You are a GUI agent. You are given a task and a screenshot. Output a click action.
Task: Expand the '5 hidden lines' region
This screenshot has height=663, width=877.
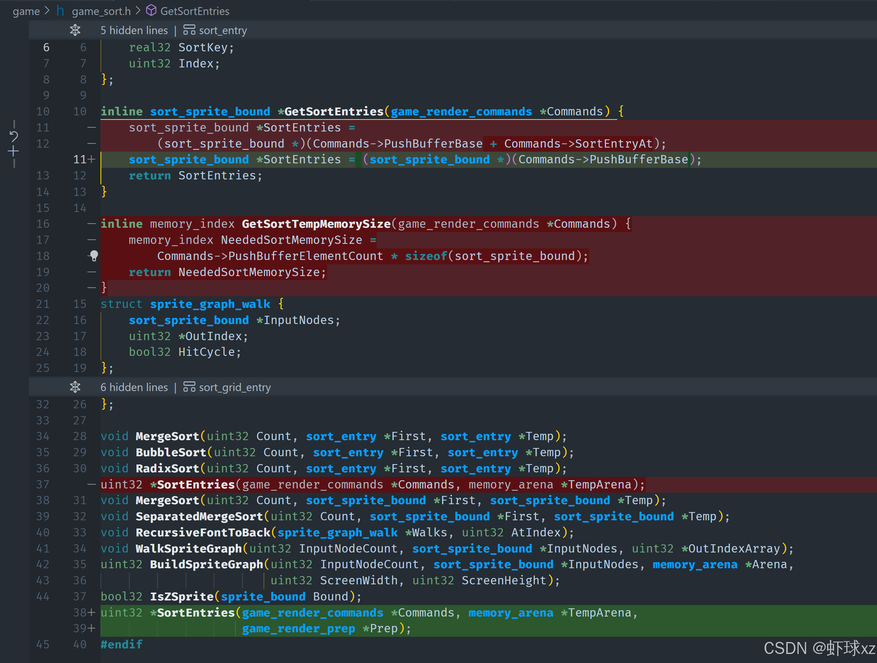pyautogui.click(x=134, y=30)
